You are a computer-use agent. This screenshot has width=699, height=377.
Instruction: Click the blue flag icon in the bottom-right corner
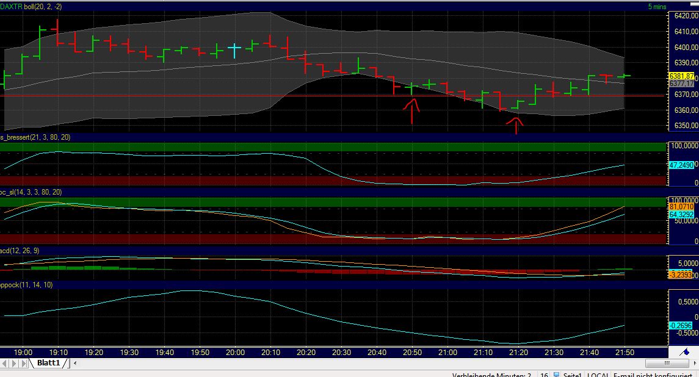pyautogui.click(x=686, y=351)
